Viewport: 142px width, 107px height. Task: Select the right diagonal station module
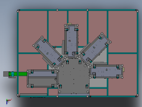tap(95, 49)
